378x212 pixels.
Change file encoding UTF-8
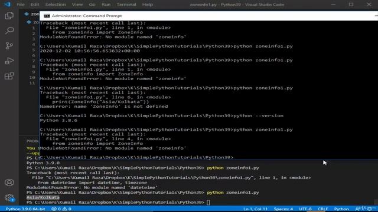click(x=305, y=209)
